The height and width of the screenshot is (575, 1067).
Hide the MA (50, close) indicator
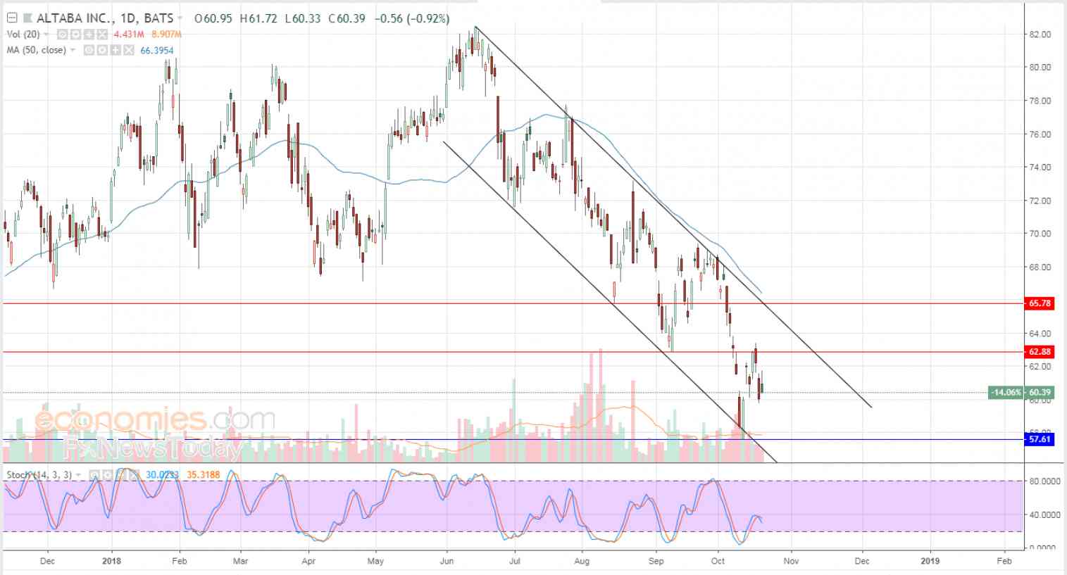[88, 50]
